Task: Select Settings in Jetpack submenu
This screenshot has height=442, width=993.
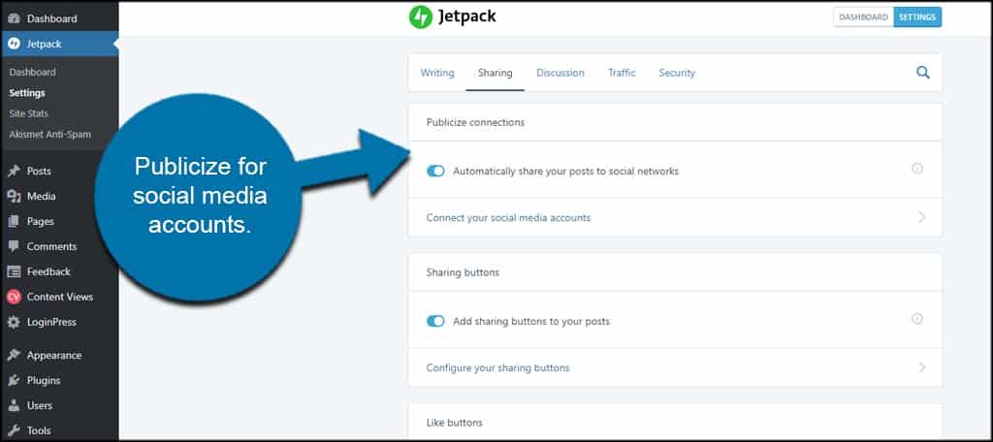Action: 27,93
